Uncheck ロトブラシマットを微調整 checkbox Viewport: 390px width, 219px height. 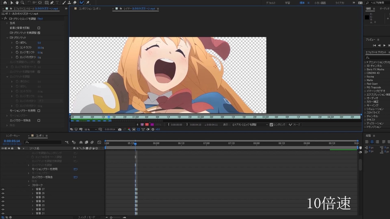39,33
